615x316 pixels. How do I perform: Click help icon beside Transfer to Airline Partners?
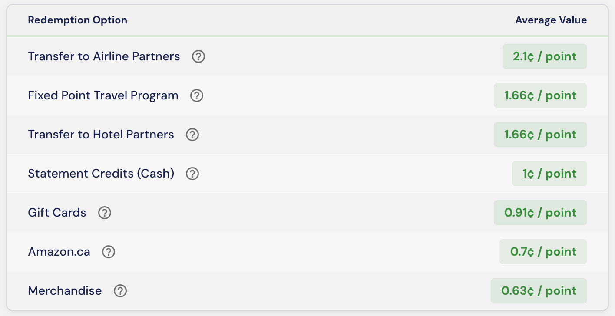pyautogui.click(x=198, y=56)
